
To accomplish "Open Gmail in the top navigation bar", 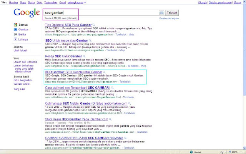I will (x=63, y=3).
